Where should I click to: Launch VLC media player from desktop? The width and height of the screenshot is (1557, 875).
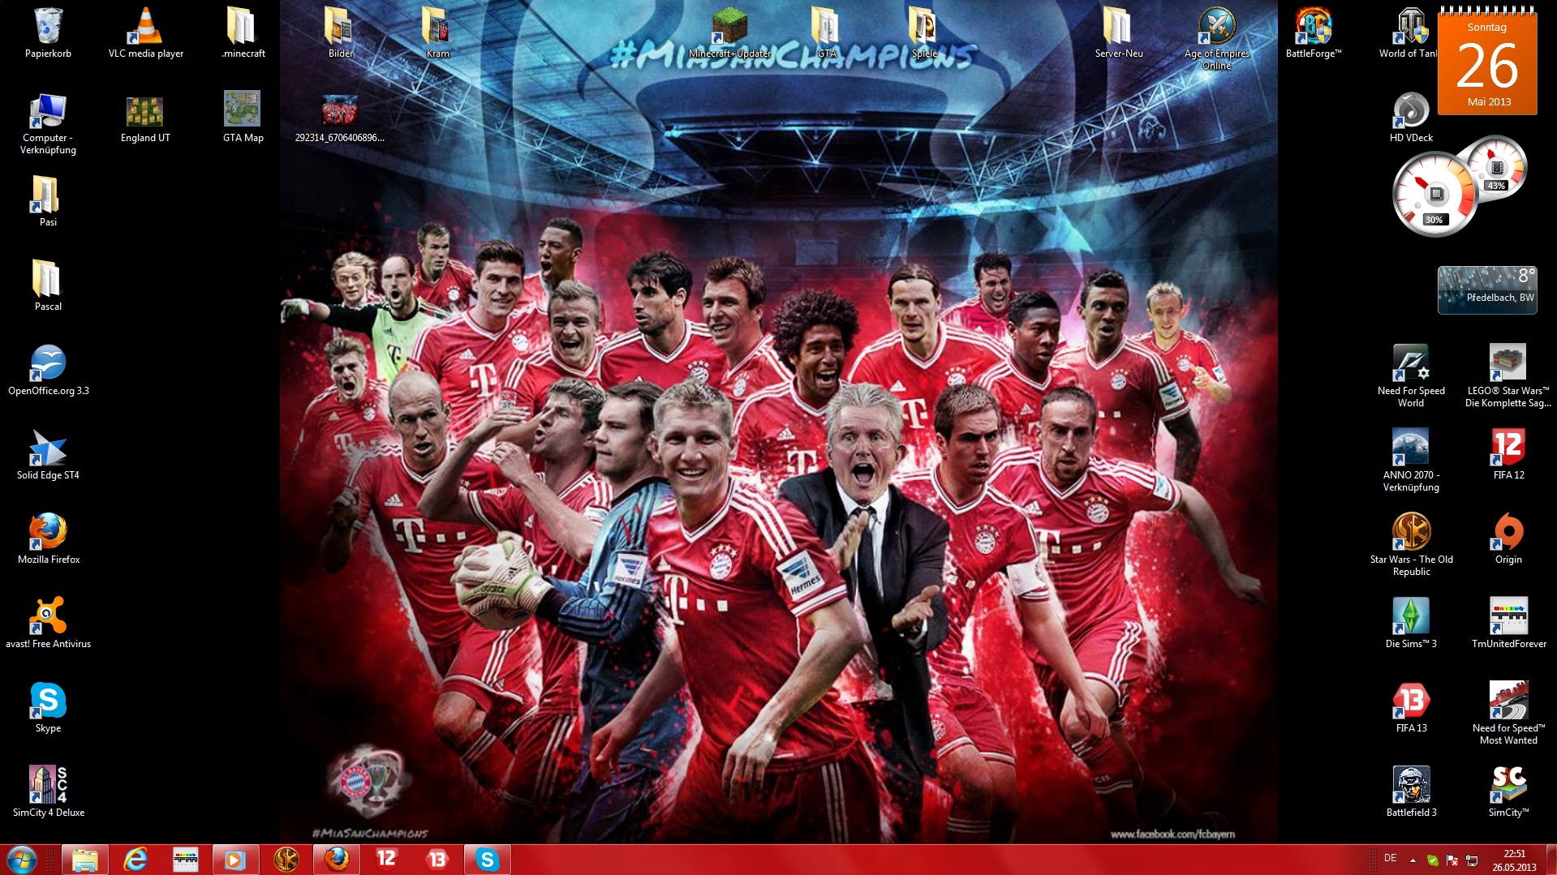point(145,28)
